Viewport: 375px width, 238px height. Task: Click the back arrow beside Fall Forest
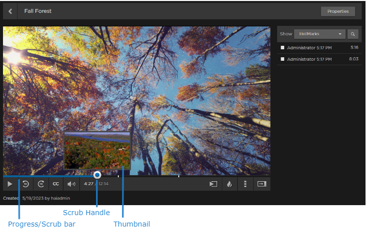10,11
